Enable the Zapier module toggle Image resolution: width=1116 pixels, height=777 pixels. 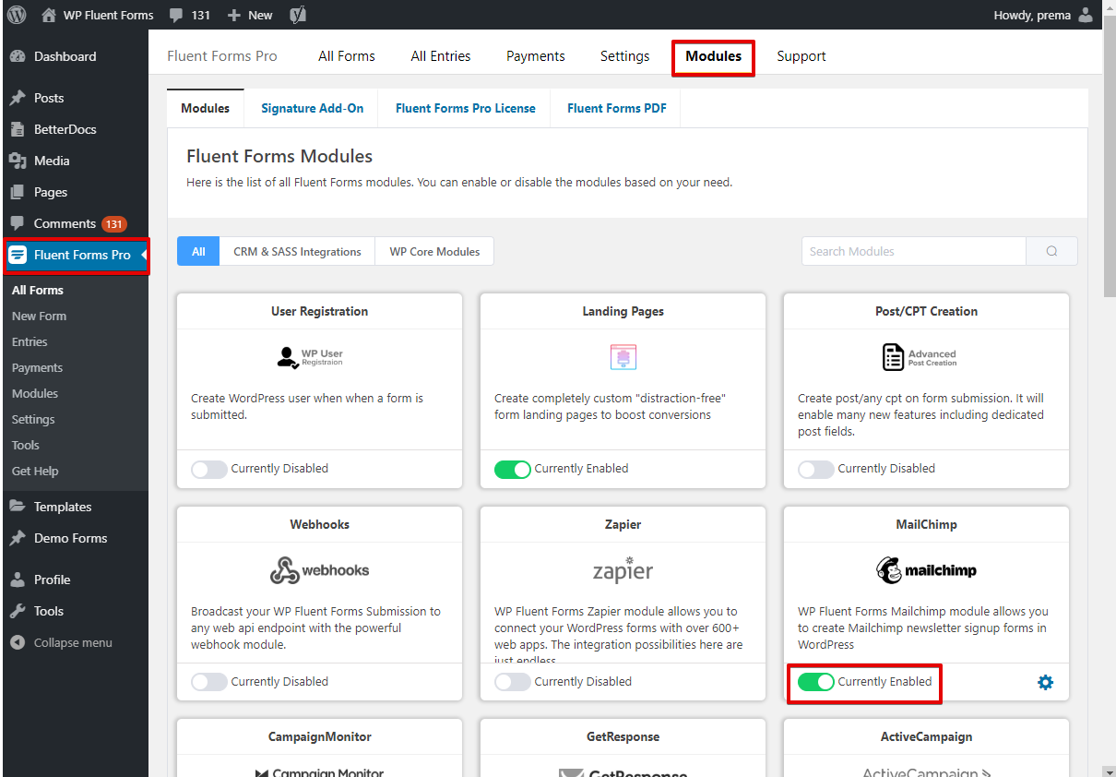512,682
